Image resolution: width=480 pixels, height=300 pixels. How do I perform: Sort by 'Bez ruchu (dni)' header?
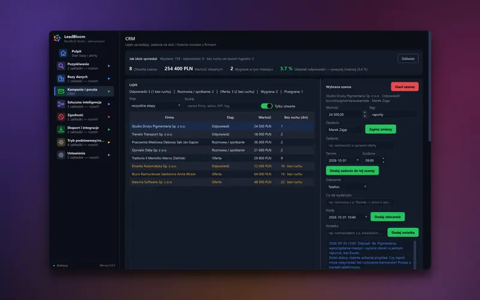click(x=296, y=117)
